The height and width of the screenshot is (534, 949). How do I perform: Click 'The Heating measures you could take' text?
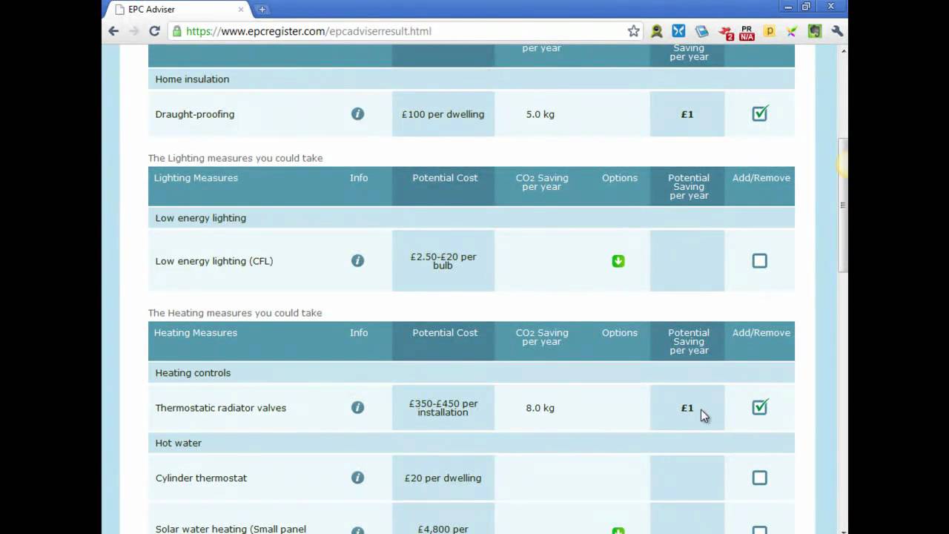235,313
